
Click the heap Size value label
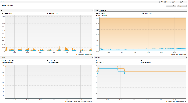(x=101, y=13)
